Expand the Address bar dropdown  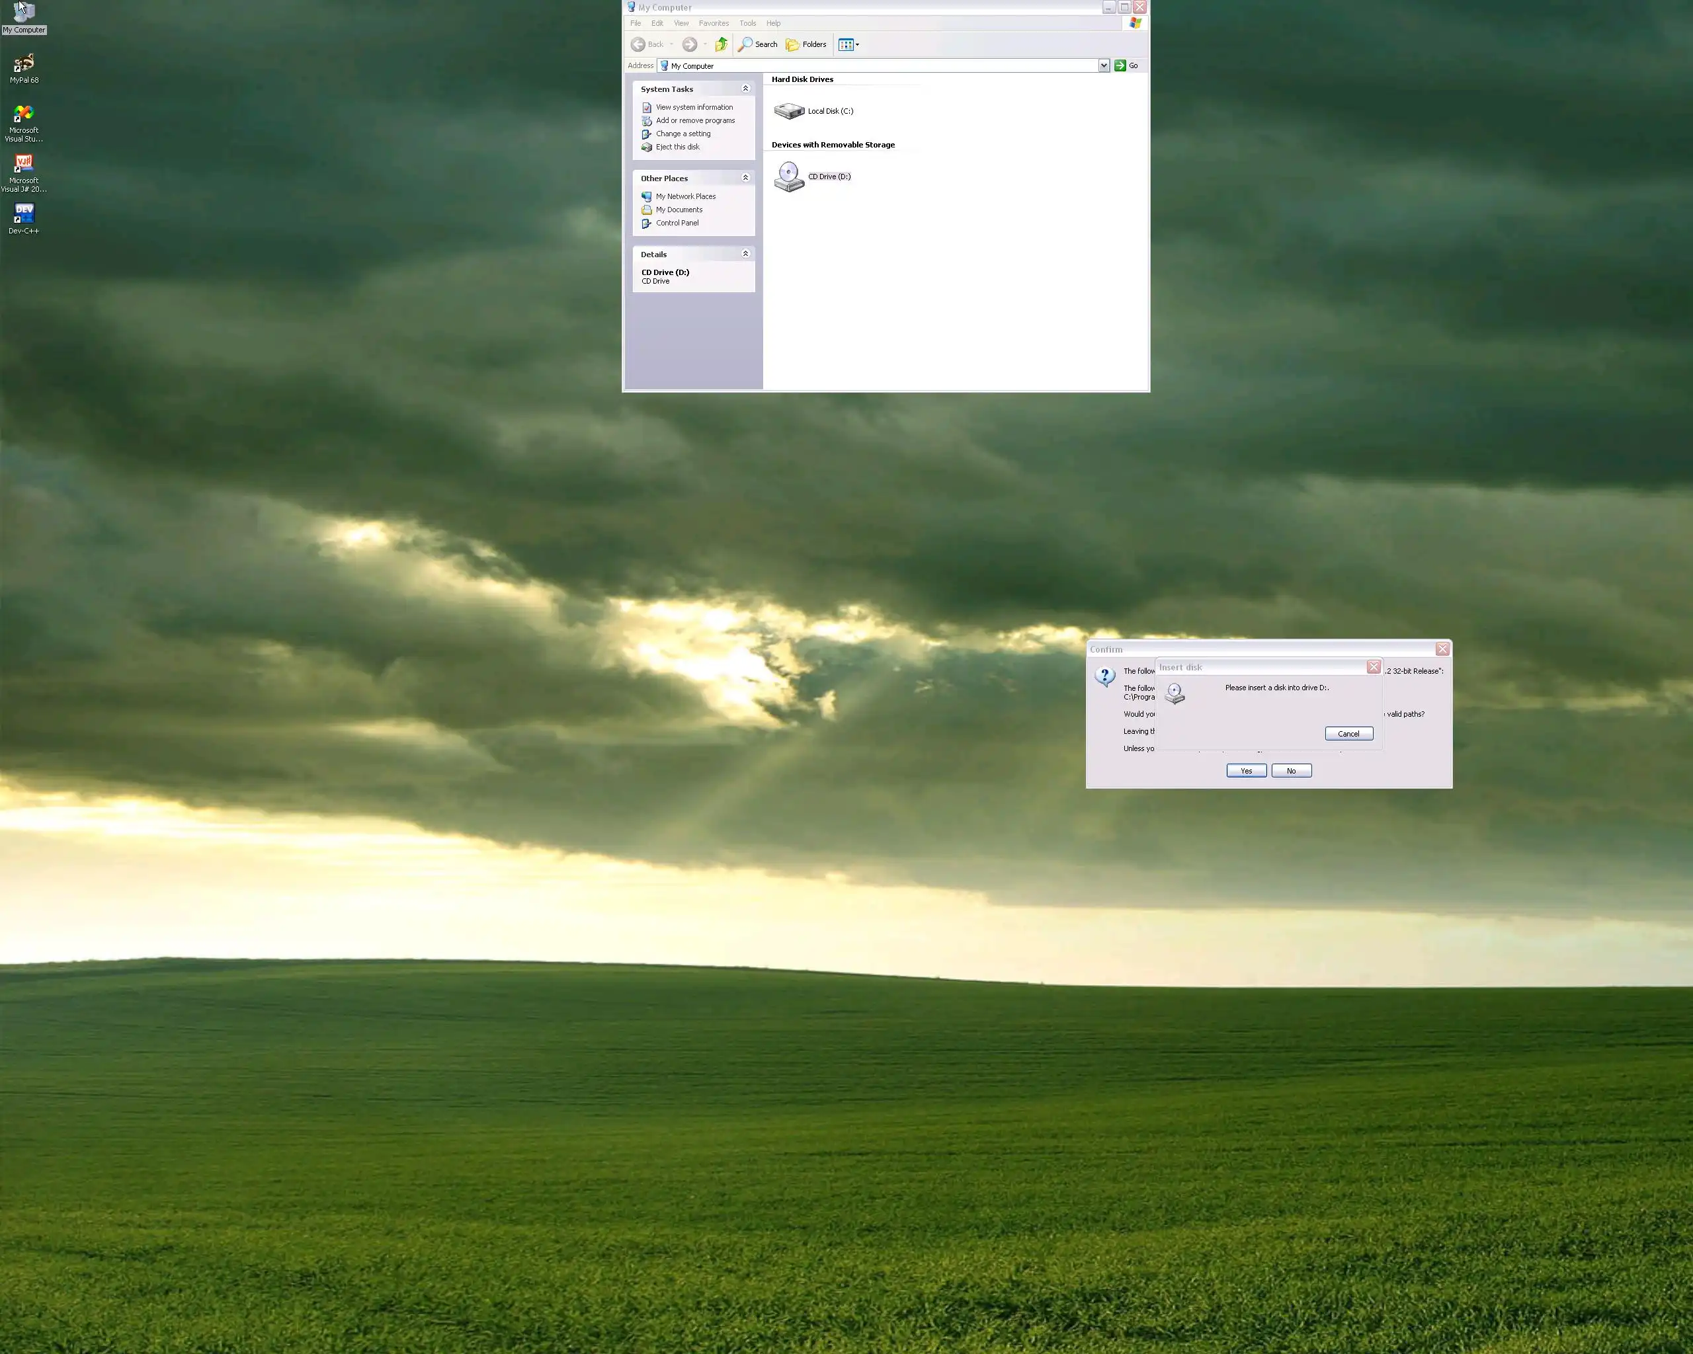(x=1103, y=66)
